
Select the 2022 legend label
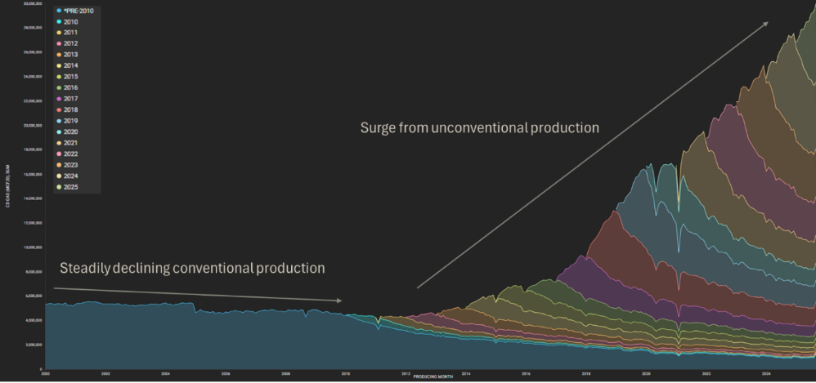(x=71, y=154)
